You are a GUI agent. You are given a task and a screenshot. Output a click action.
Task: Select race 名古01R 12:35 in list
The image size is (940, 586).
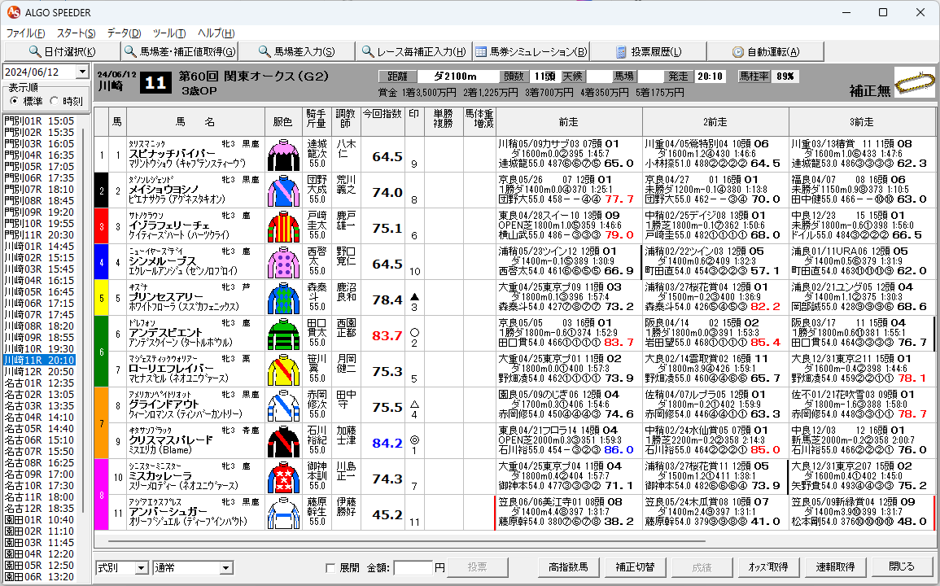(x=39, y=383)
